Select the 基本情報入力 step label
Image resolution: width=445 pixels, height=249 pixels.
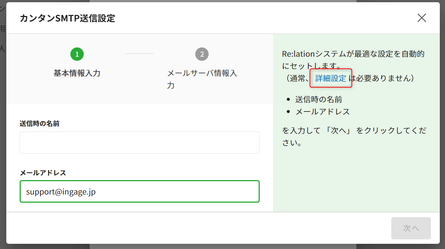coord(77,73)
